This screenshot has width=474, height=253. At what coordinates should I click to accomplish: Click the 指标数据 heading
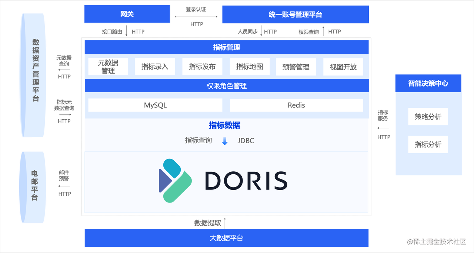tap(224, 126)
